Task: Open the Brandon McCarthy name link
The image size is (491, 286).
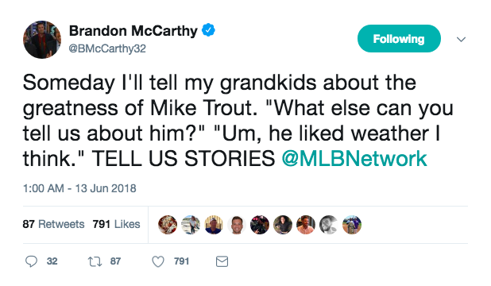Action: point(133,31)
